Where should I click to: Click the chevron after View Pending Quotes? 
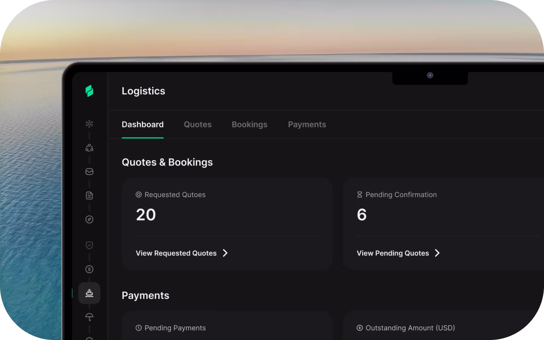[437, 253]
